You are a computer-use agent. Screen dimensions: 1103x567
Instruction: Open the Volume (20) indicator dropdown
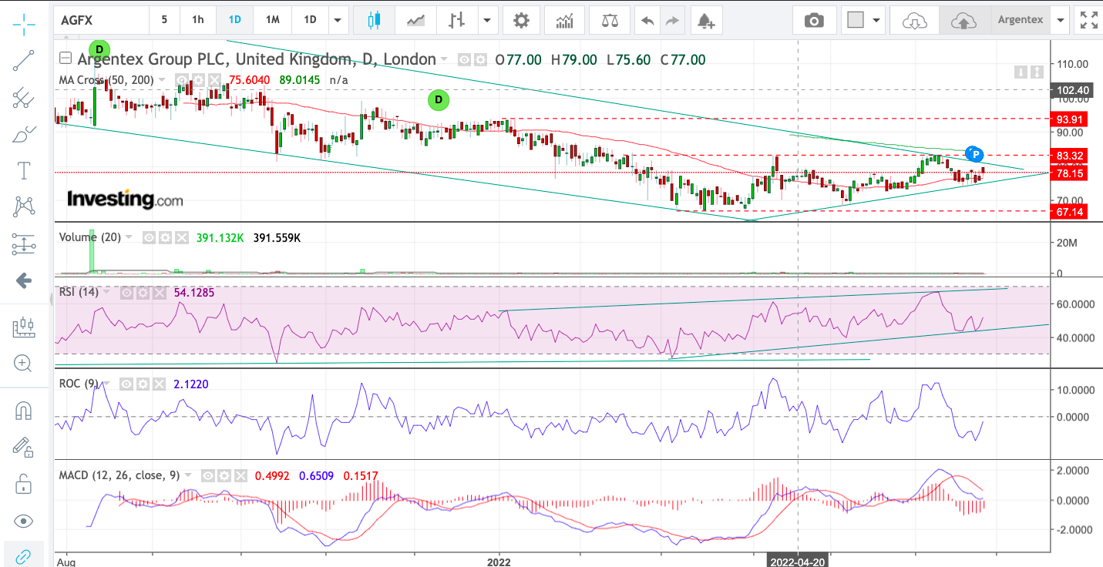pyautogui.click(x=128, y=238)
